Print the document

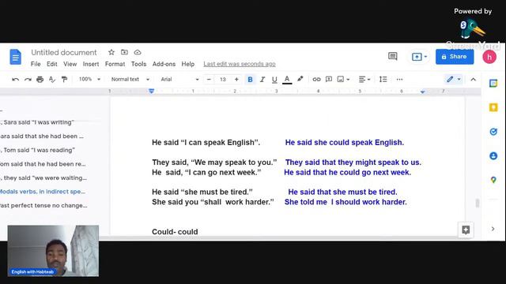pyautogui.click(x=40, y=79)
